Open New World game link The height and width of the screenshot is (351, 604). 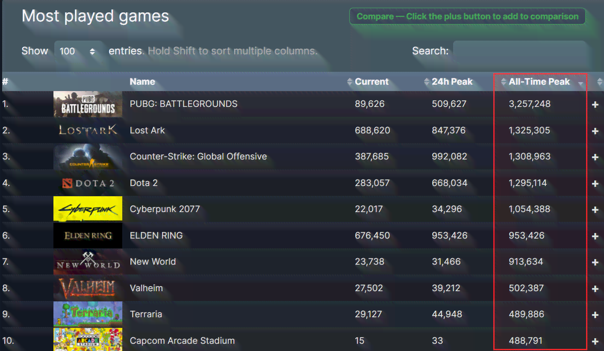[153, 262]
